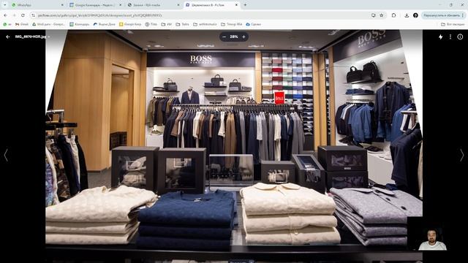Close the WhatsApp tab
The height and width of the screenshot is (263, 468).
pos(62,5)
